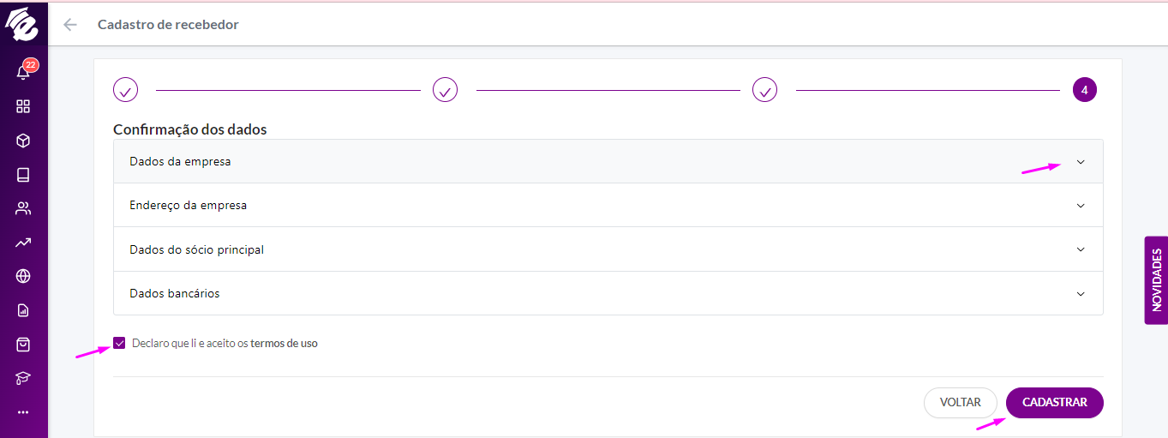Open the trending chart arrow icon
This screenshot has height=438, width=1168.
23,243
